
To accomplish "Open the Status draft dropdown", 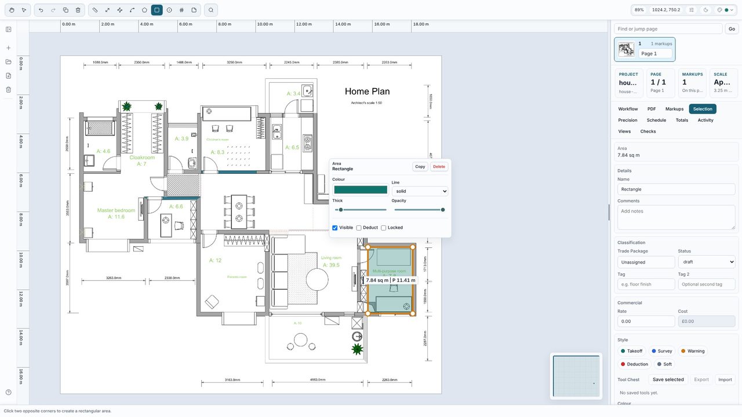I will pyautogui.click(x=707, y=262).
